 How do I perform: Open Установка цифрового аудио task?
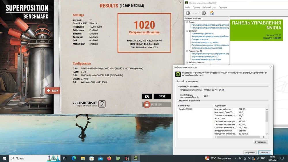pos(205,42)
